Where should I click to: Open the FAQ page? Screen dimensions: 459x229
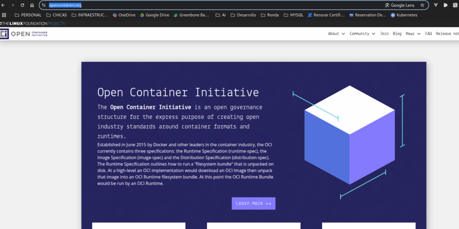428,34
